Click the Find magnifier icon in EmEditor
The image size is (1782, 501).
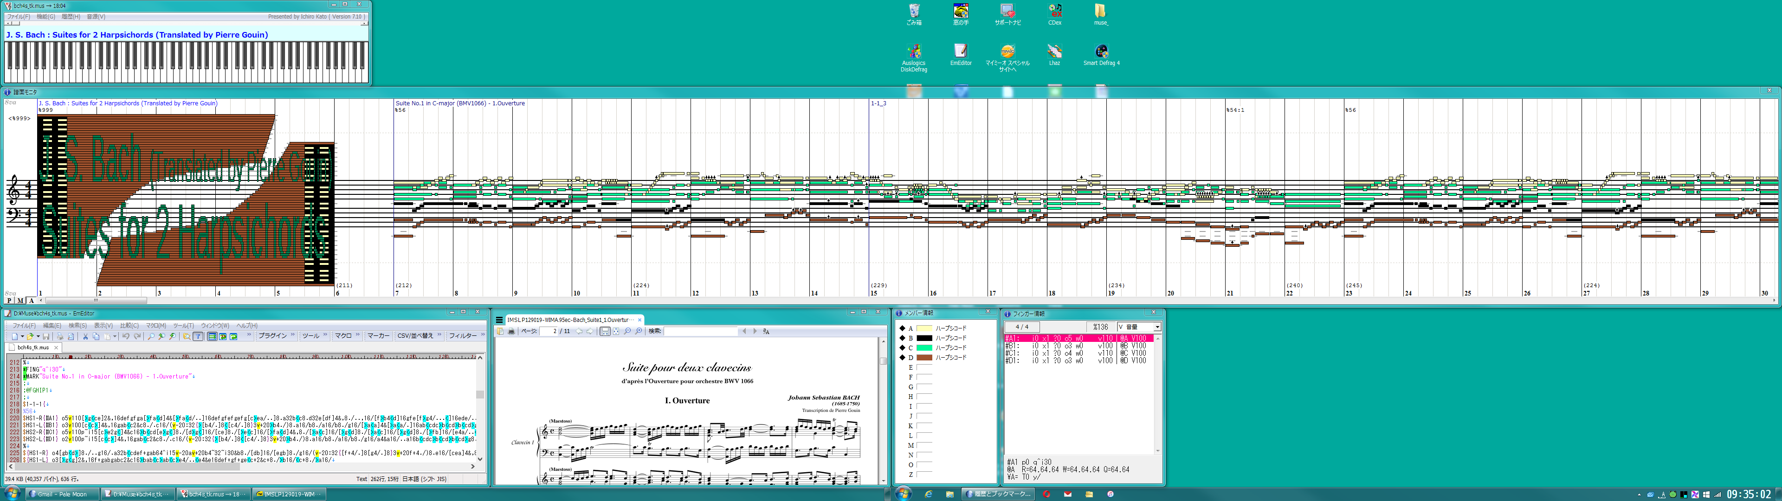click(x=151, y=336)
